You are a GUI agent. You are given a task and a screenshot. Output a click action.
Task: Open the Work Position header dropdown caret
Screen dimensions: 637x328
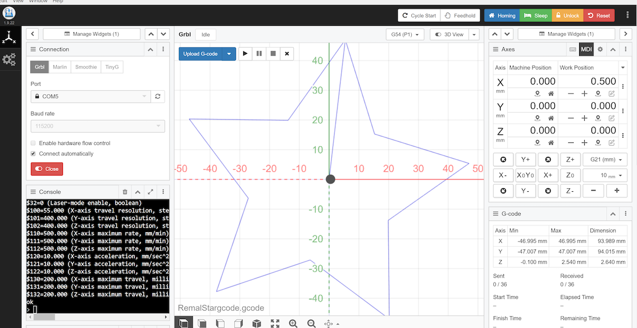point(623,67)
